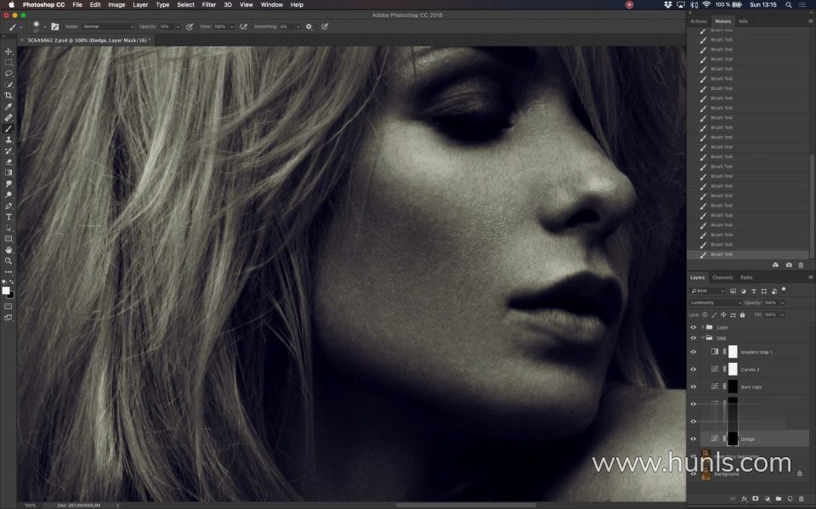Hide the Gradient Map 1 layer
Image resolution: width=816 pixels, height=509 pixels.
(x=693, y=352)
